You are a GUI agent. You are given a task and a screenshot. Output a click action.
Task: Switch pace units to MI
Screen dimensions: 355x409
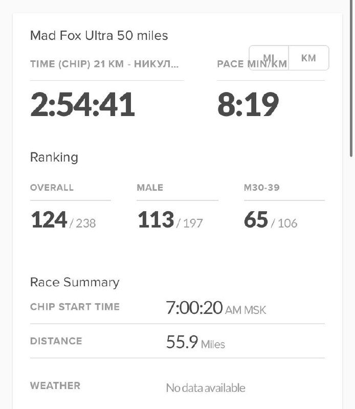269,58
